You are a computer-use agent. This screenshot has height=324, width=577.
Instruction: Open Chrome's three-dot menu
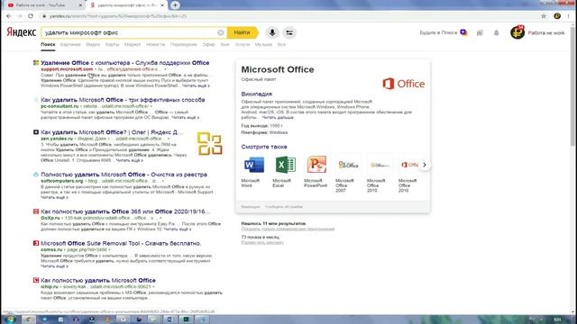point(569,16)
